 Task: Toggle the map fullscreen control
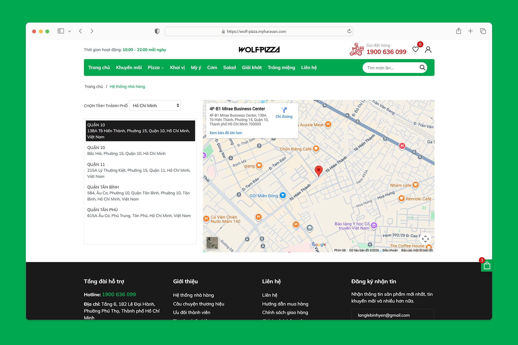(x=425, y=239)
